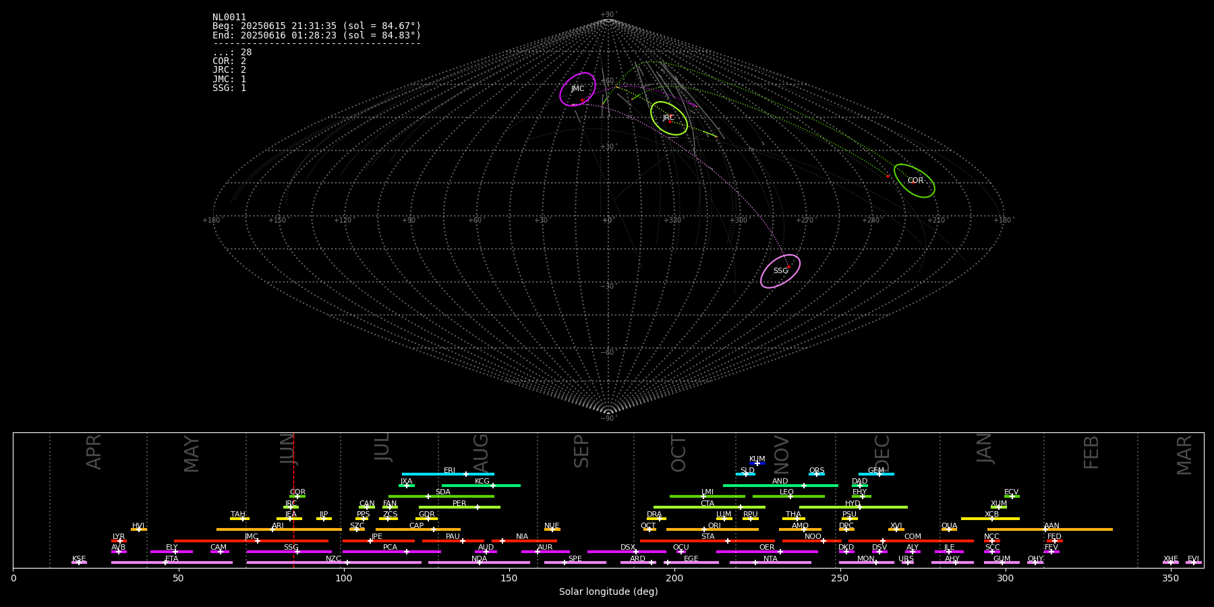
Task: Click the PCA shower bar in timeline
Action: coord(391,552)
